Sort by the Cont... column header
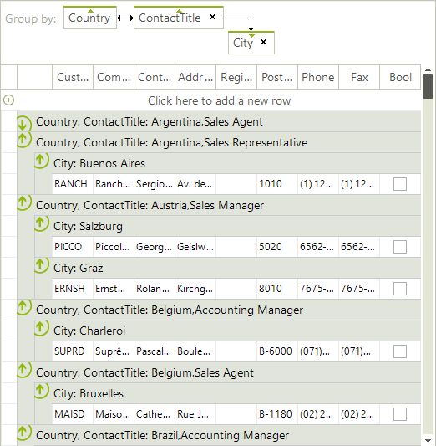436x446 pixels. pyautogui.click(x=155, y=77)
